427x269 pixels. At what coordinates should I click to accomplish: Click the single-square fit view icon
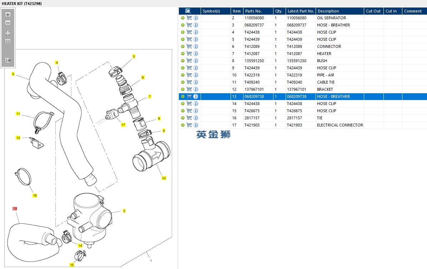point(8,41)
